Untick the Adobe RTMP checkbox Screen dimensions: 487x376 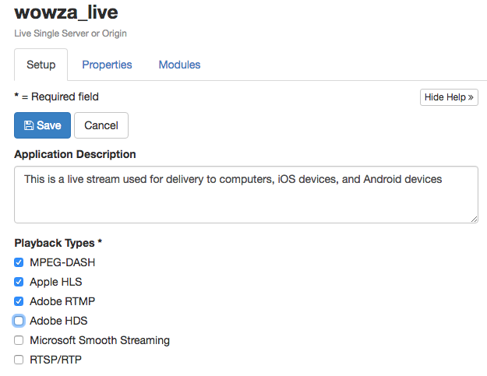[x=19, y=301]
